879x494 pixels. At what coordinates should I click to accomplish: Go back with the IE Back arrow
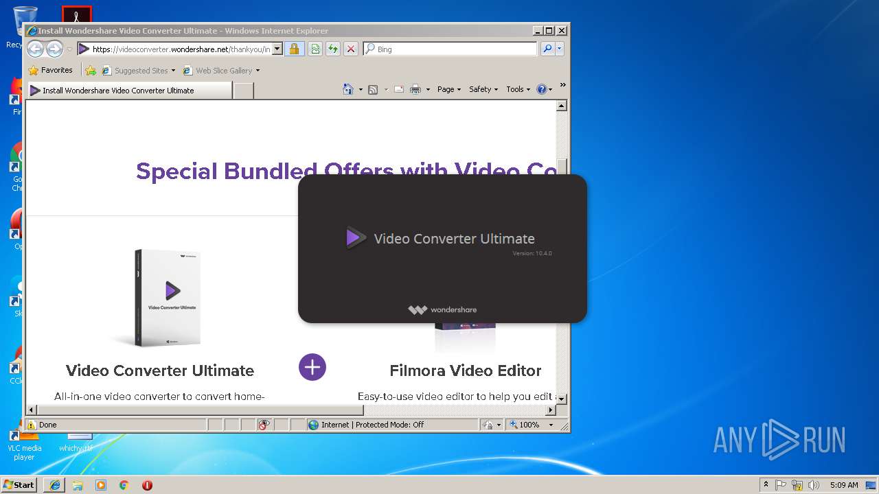pyautogui.click(x=35, y=49)
